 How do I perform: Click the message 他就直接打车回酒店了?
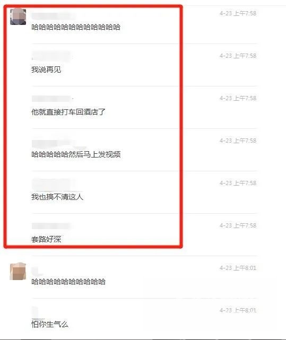tap(68, 112)
